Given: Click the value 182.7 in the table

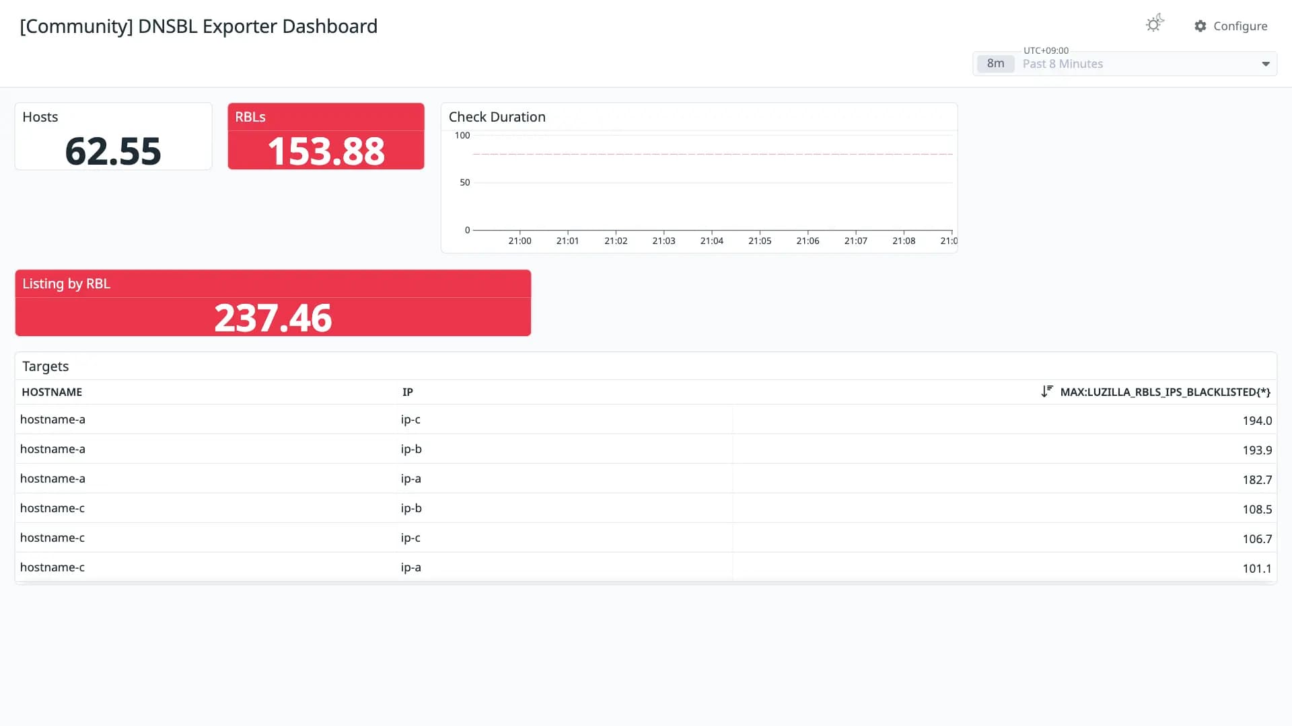Looking at the screenshot, I should coord(1257,480).
